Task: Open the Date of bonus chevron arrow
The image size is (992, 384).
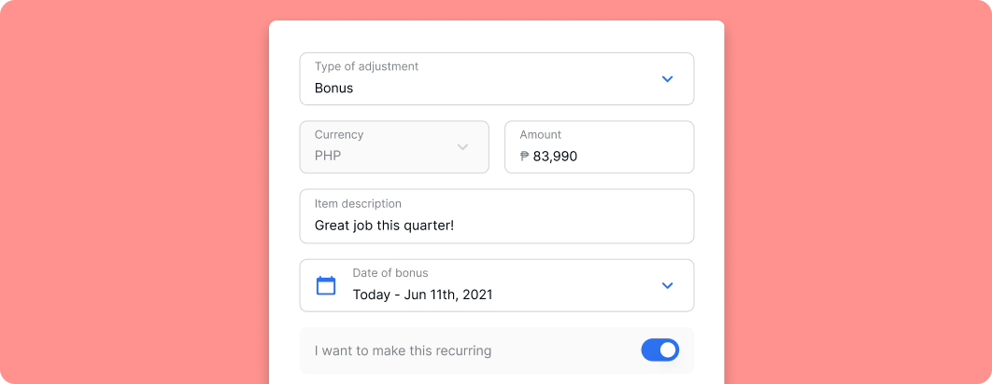Action: pyautogui.click(x=667, y=285)
